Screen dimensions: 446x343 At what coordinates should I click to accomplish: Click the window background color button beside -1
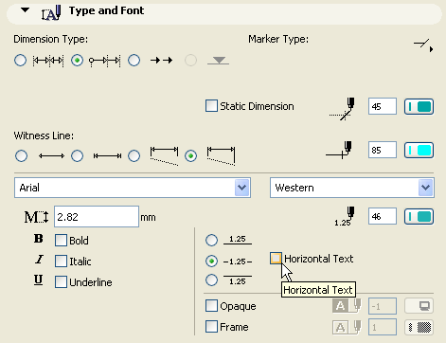[x=419, y=306]
